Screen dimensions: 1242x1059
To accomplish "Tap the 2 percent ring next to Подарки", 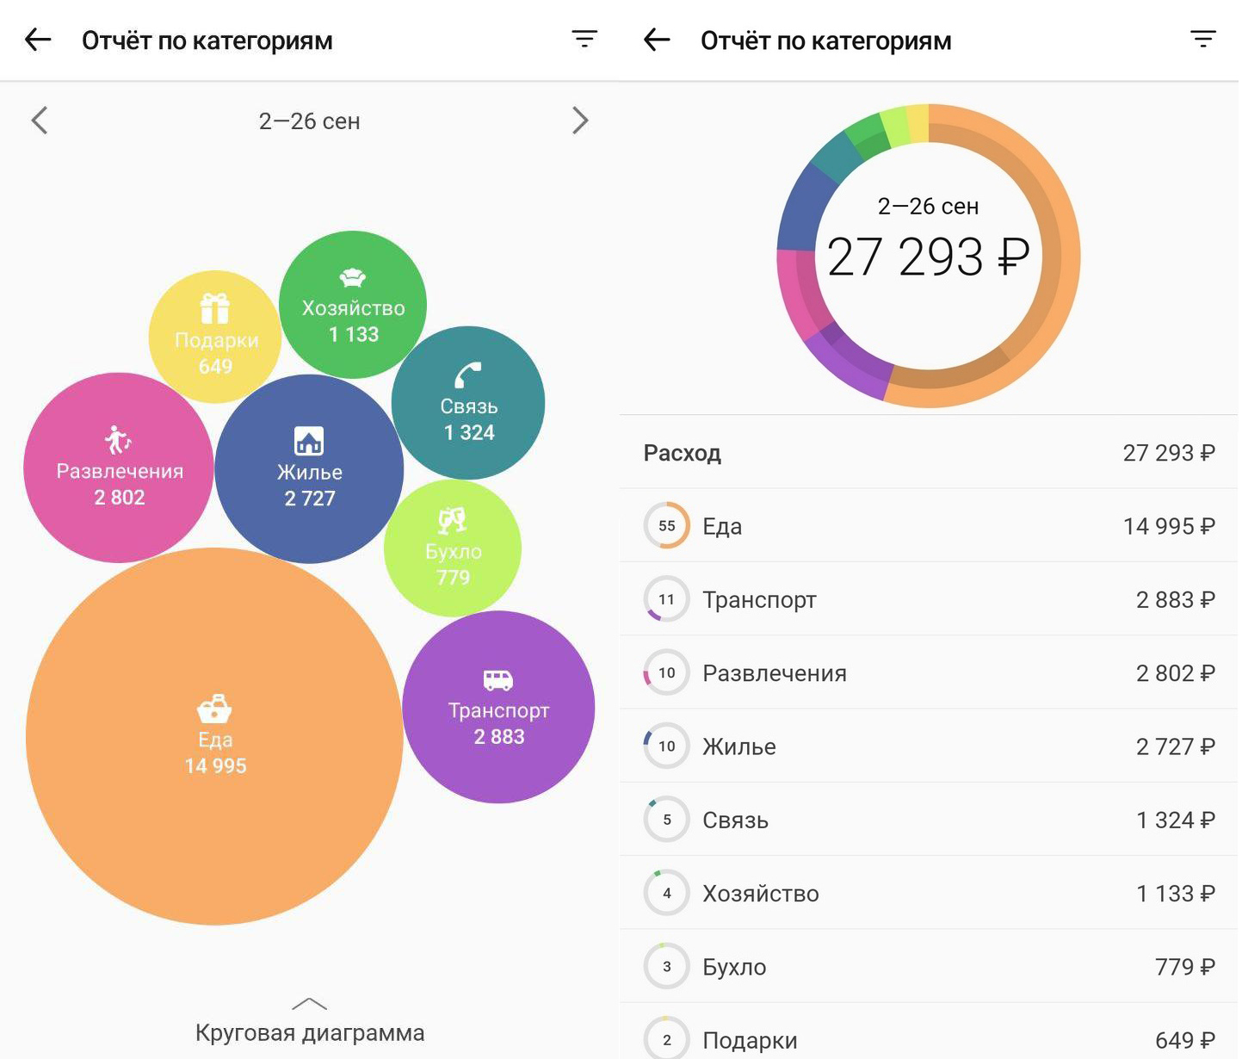I will (667, 1039).
